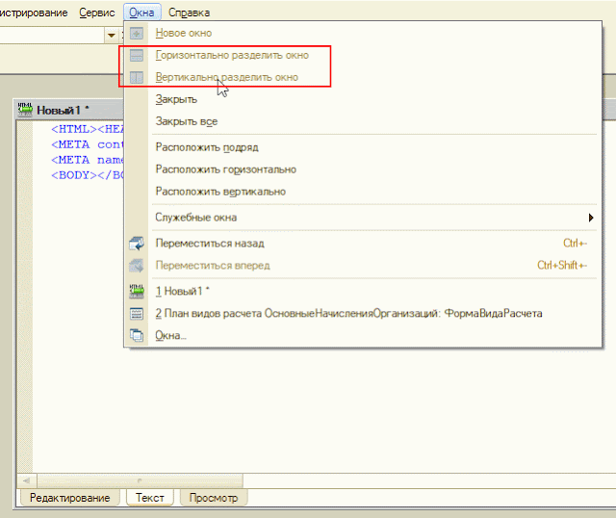This screenshot has width=616, height=518.
Task: Click the HTML icon in Новый1 title bar
Action: tap(25, 110)
